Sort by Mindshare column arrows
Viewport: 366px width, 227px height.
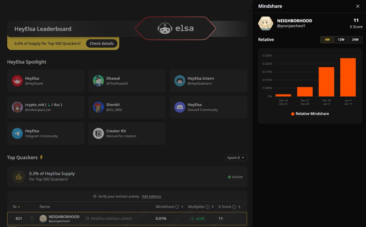[182, 207]
